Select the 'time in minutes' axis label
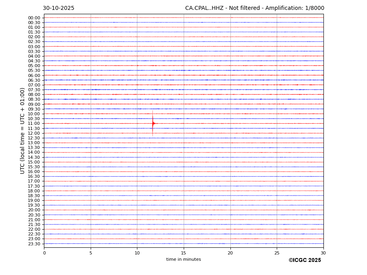The height and width of the screenshot is (275, 367). tap(183, 260)
